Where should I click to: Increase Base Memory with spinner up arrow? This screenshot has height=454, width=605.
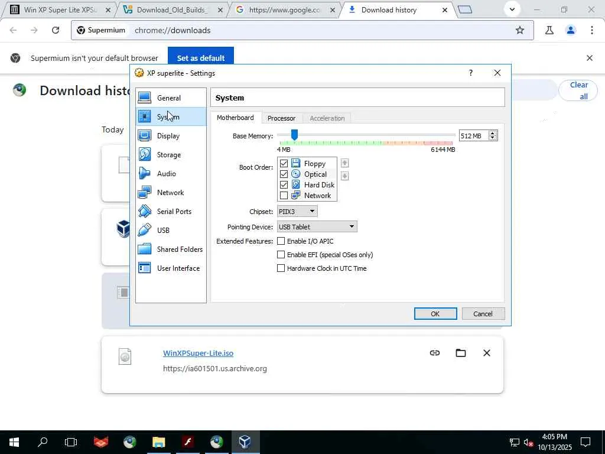(x=492, y=133)
